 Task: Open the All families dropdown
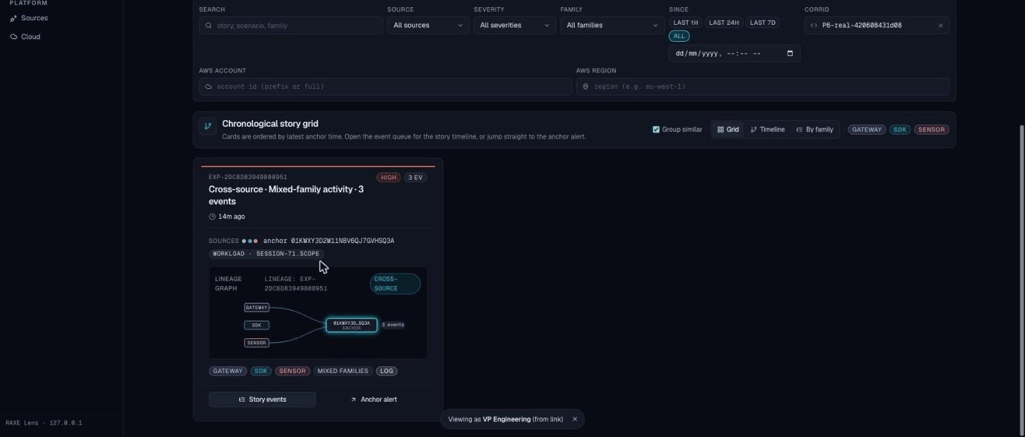[x=612, y=25]
